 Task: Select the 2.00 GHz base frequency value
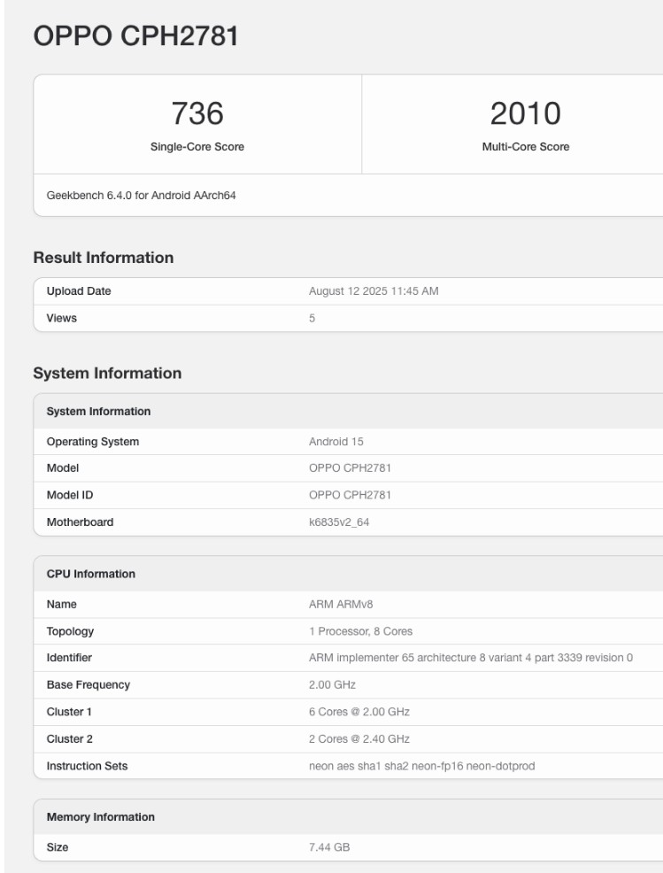(332, 684)
